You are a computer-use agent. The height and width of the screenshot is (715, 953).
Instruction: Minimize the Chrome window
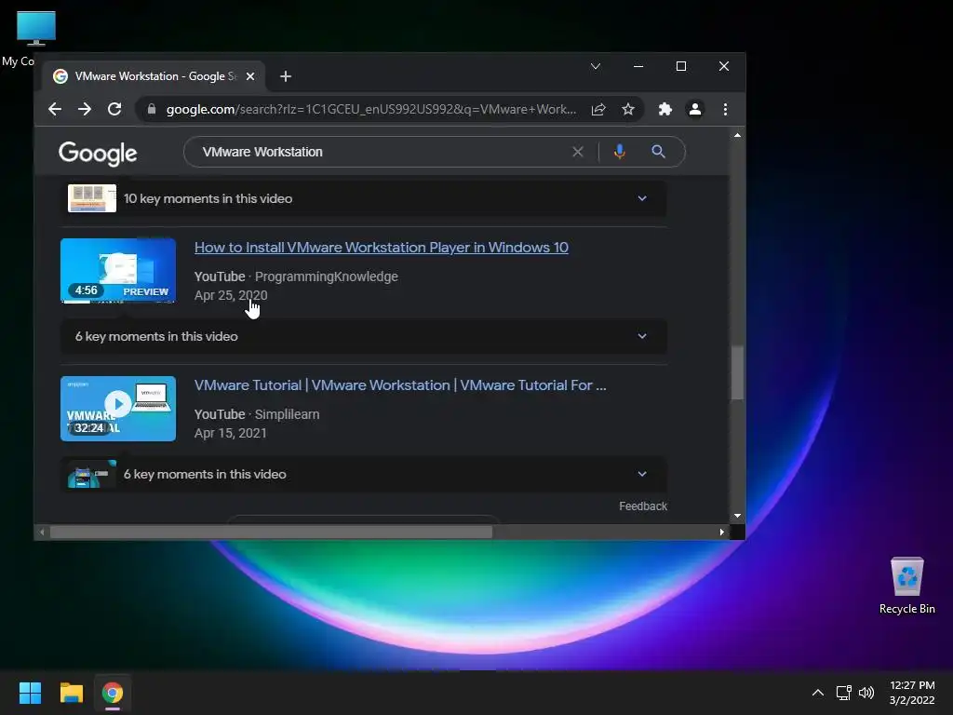tap(638, 66)
